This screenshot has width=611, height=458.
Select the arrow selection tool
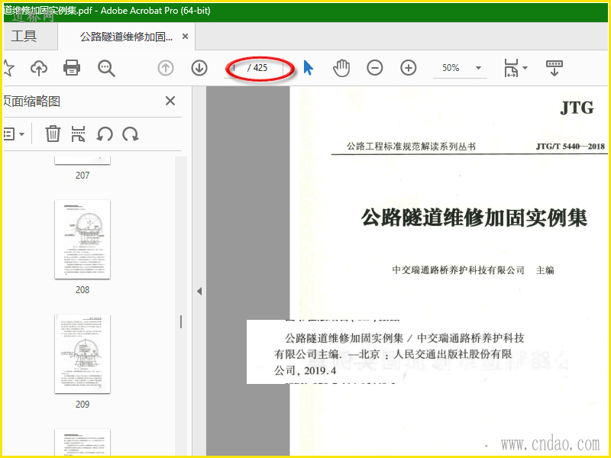309,68
